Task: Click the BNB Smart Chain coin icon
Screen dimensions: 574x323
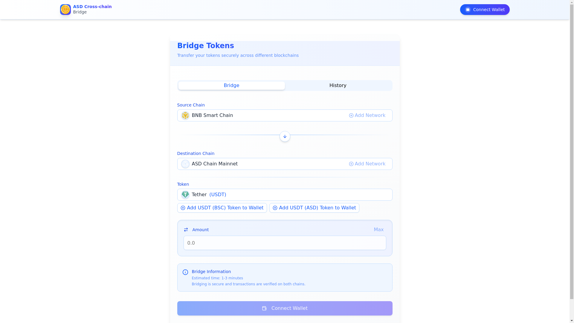Action: [x=185, y=115]
